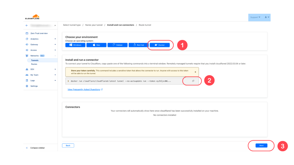Click the Next button

(261, 146)
